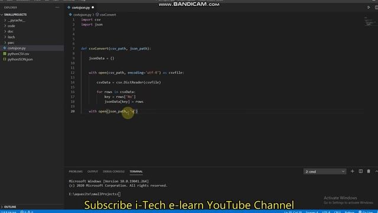This screenshot has width=378, height=213.
Task: Open pythonJSON.json in the Explorer
Action: (20, 59)
